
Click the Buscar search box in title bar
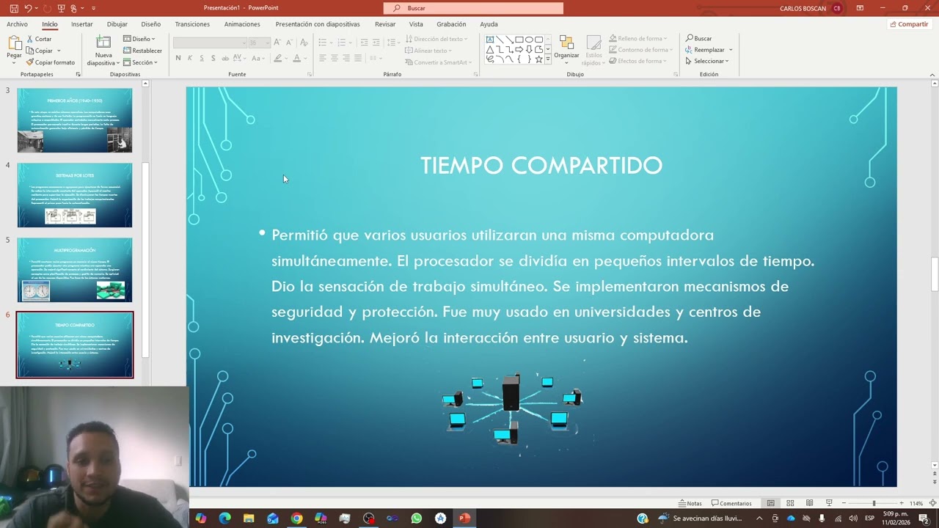[x=473, y=8]
